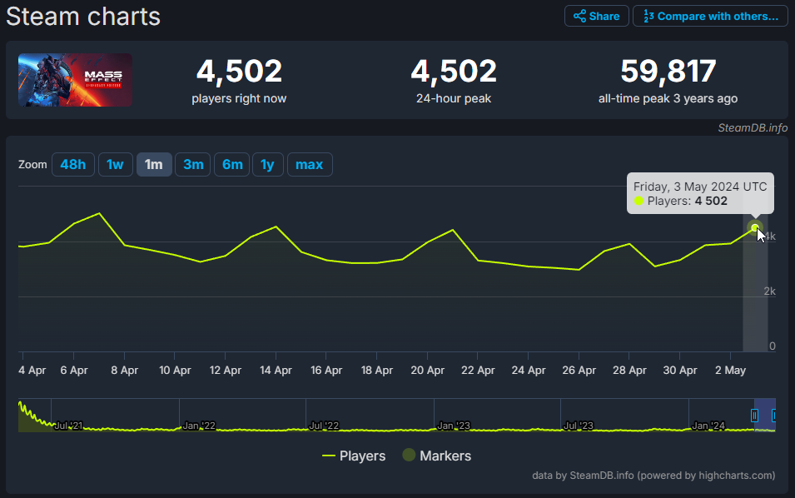The image size is (795, 498).
Task: Click the left navigator range handle
Action: (755, 415)
